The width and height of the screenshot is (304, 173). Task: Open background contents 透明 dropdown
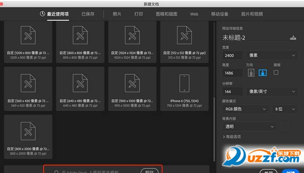point(249,127)
